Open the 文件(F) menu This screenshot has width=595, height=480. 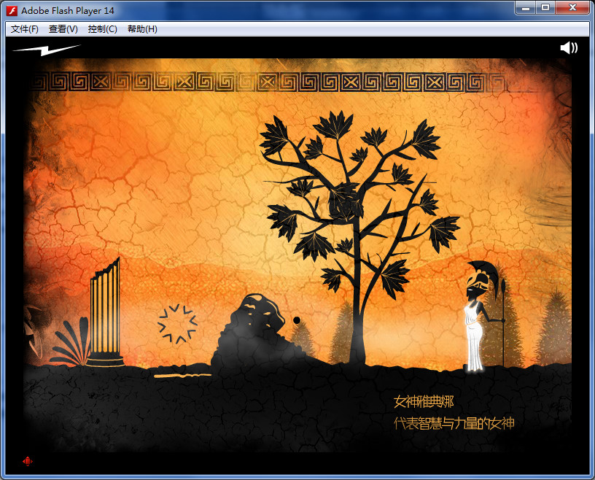[25, 29]
